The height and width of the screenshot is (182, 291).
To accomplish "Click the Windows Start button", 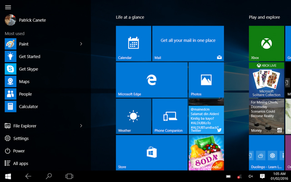I will click(x=8, y=176).
